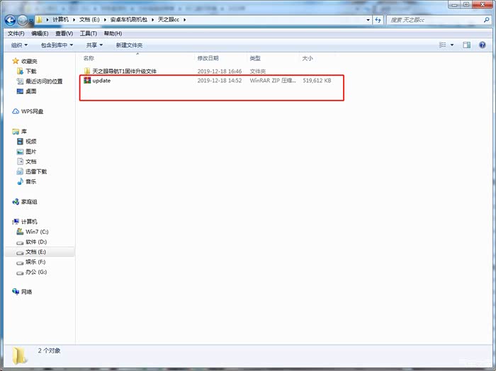
Task: Open the 办公 (G:) drive
Action: coord(36,272)
